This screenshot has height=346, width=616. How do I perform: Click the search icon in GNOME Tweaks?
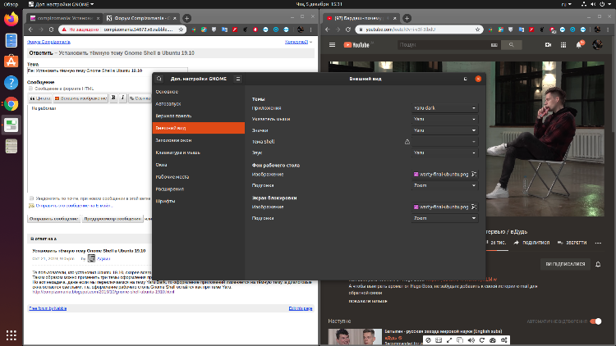159,79
